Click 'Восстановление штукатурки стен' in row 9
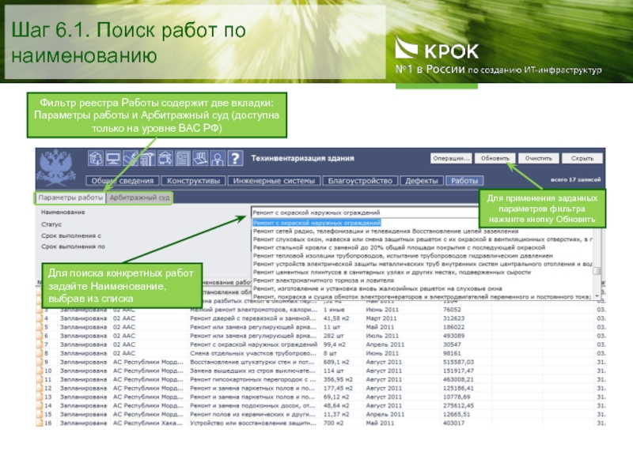633x474 pixels. pyautogui.click(x=252, y=362)
